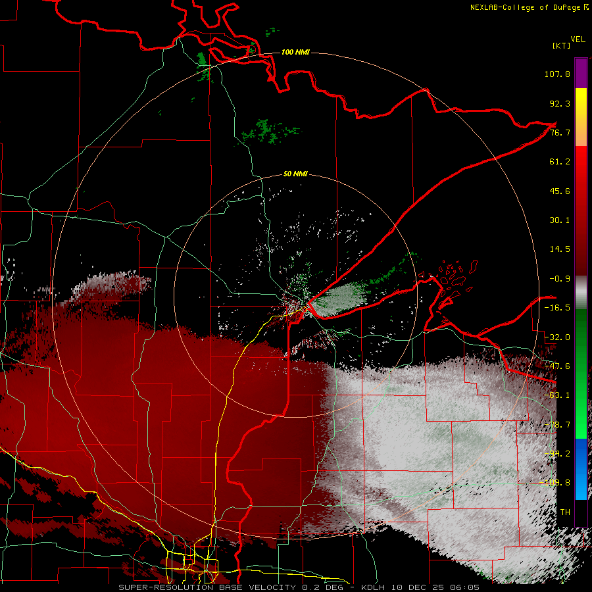The image size is (592, 592).
Task: Click the TH legend label
Action: [565, 512]
